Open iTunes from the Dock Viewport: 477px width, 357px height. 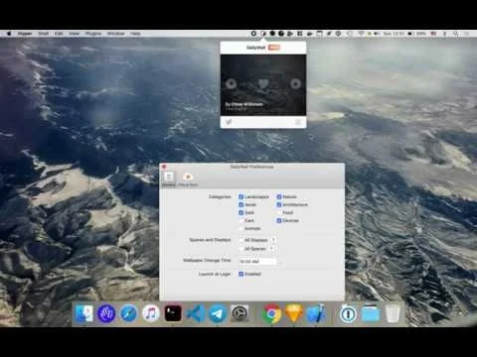pos(150,313)
